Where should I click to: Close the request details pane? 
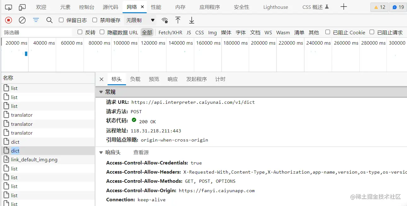(x=102, y=79)
